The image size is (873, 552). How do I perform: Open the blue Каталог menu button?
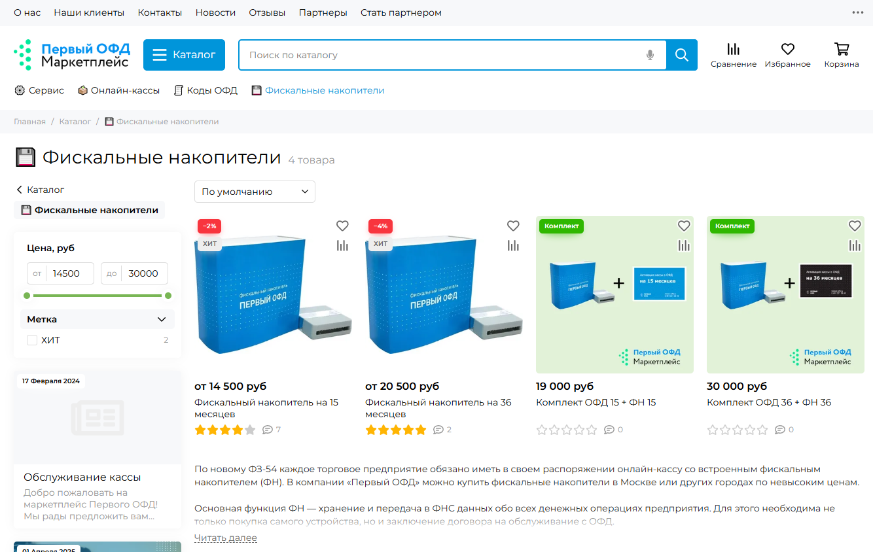point(184,55)
